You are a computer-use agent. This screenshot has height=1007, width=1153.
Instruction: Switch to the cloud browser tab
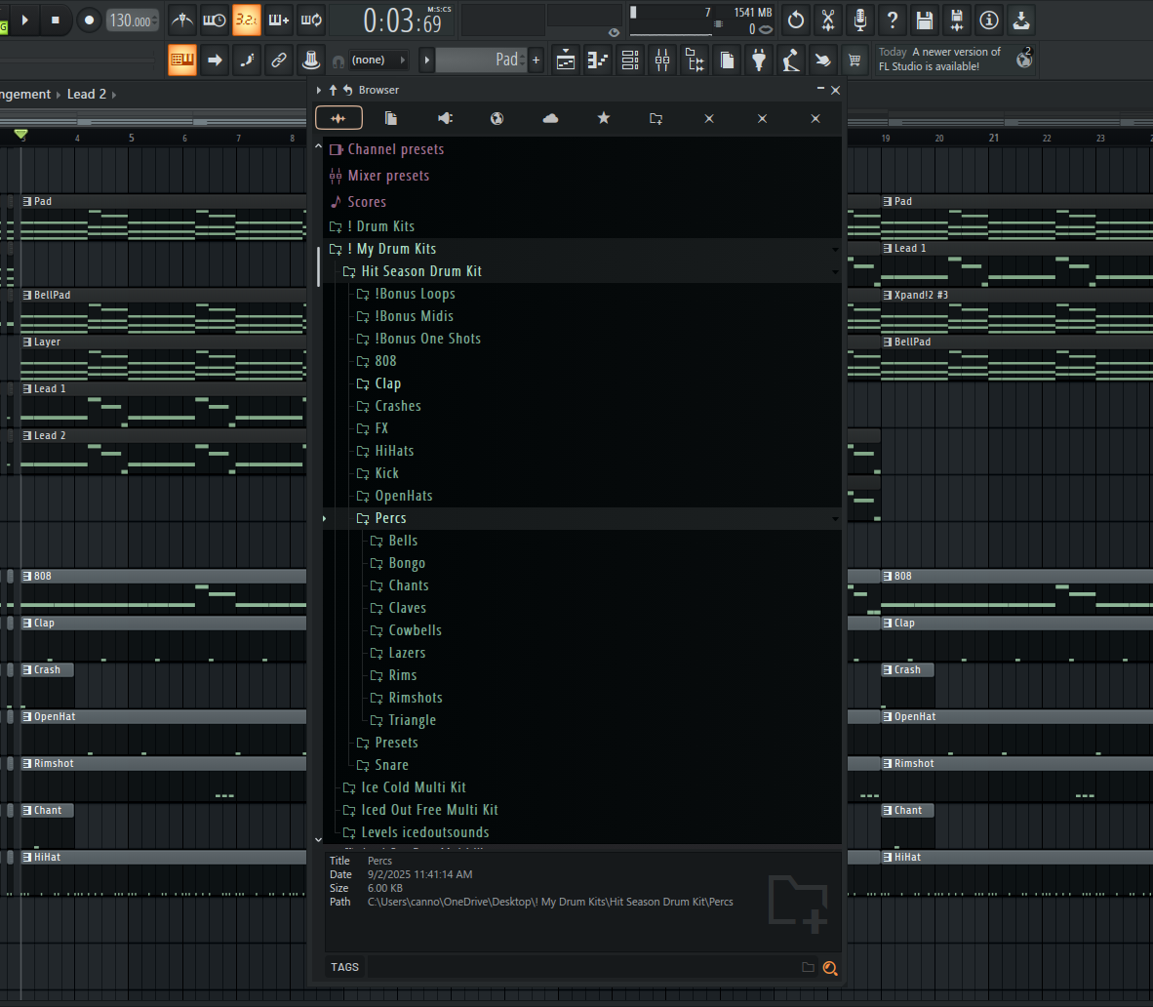click(550, 118)
